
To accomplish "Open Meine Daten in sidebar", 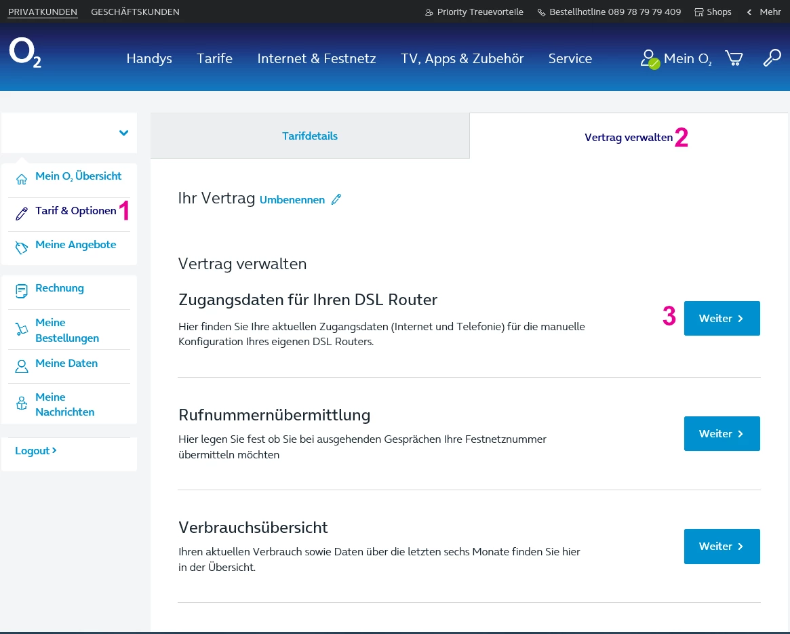I will (x=66, y=363).
